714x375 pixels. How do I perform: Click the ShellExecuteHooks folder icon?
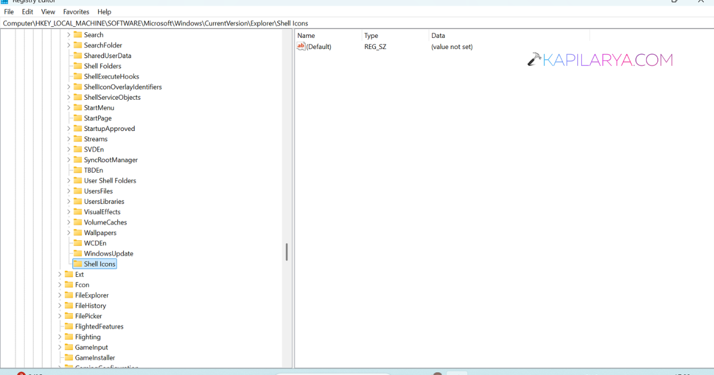pyautogui.click(x=78, y=76)
